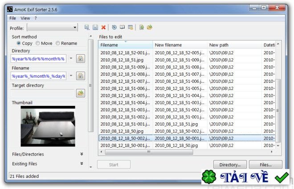Open the Filename pattern dropdown arrow
The width and height of the screenshot is (294, 189).
(x=71, y=76)
